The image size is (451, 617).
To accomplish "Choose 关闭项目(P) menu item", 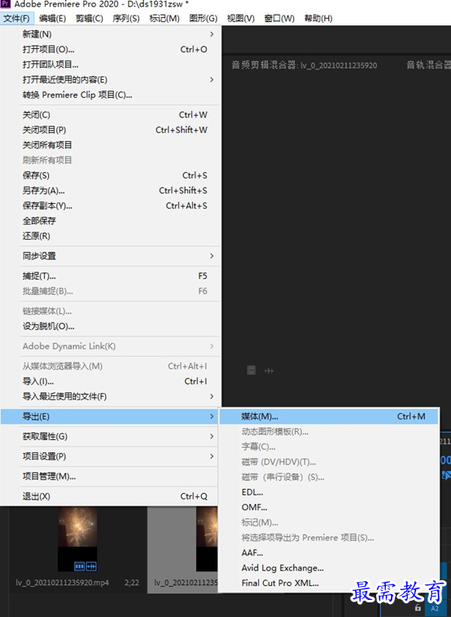I will click(x=110, y=130).
